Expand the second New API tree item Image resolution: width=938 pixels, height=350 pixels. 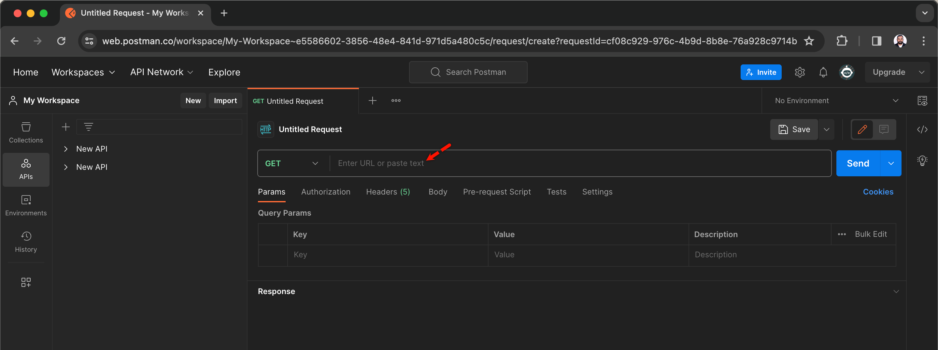(65, 167)
